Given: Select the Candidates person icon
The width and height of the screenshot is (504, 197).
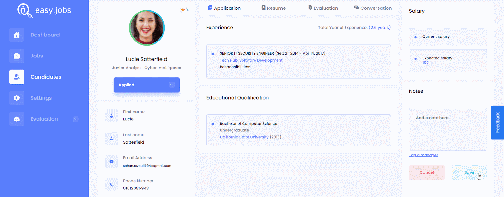Looking at the screenshot, I should pos(17,77).
